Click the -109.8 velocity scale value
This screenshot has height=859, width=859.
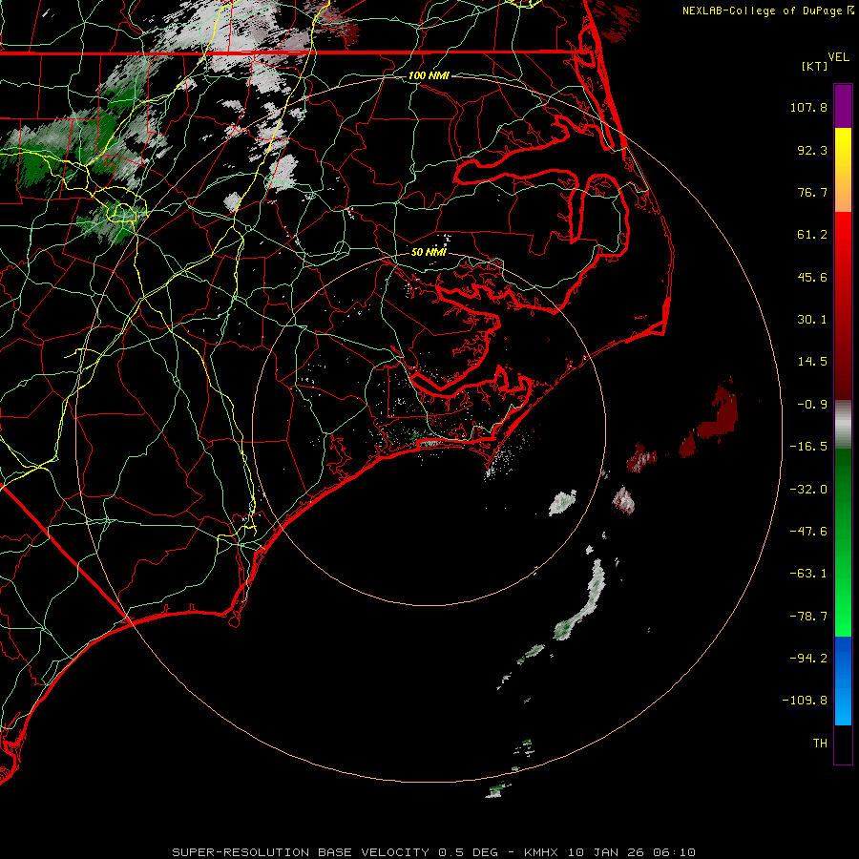(x=805, y=701)
